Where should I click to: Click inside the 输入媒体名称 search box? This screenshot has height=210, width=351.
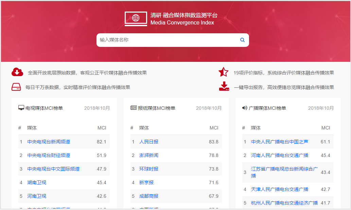point(153,40)
